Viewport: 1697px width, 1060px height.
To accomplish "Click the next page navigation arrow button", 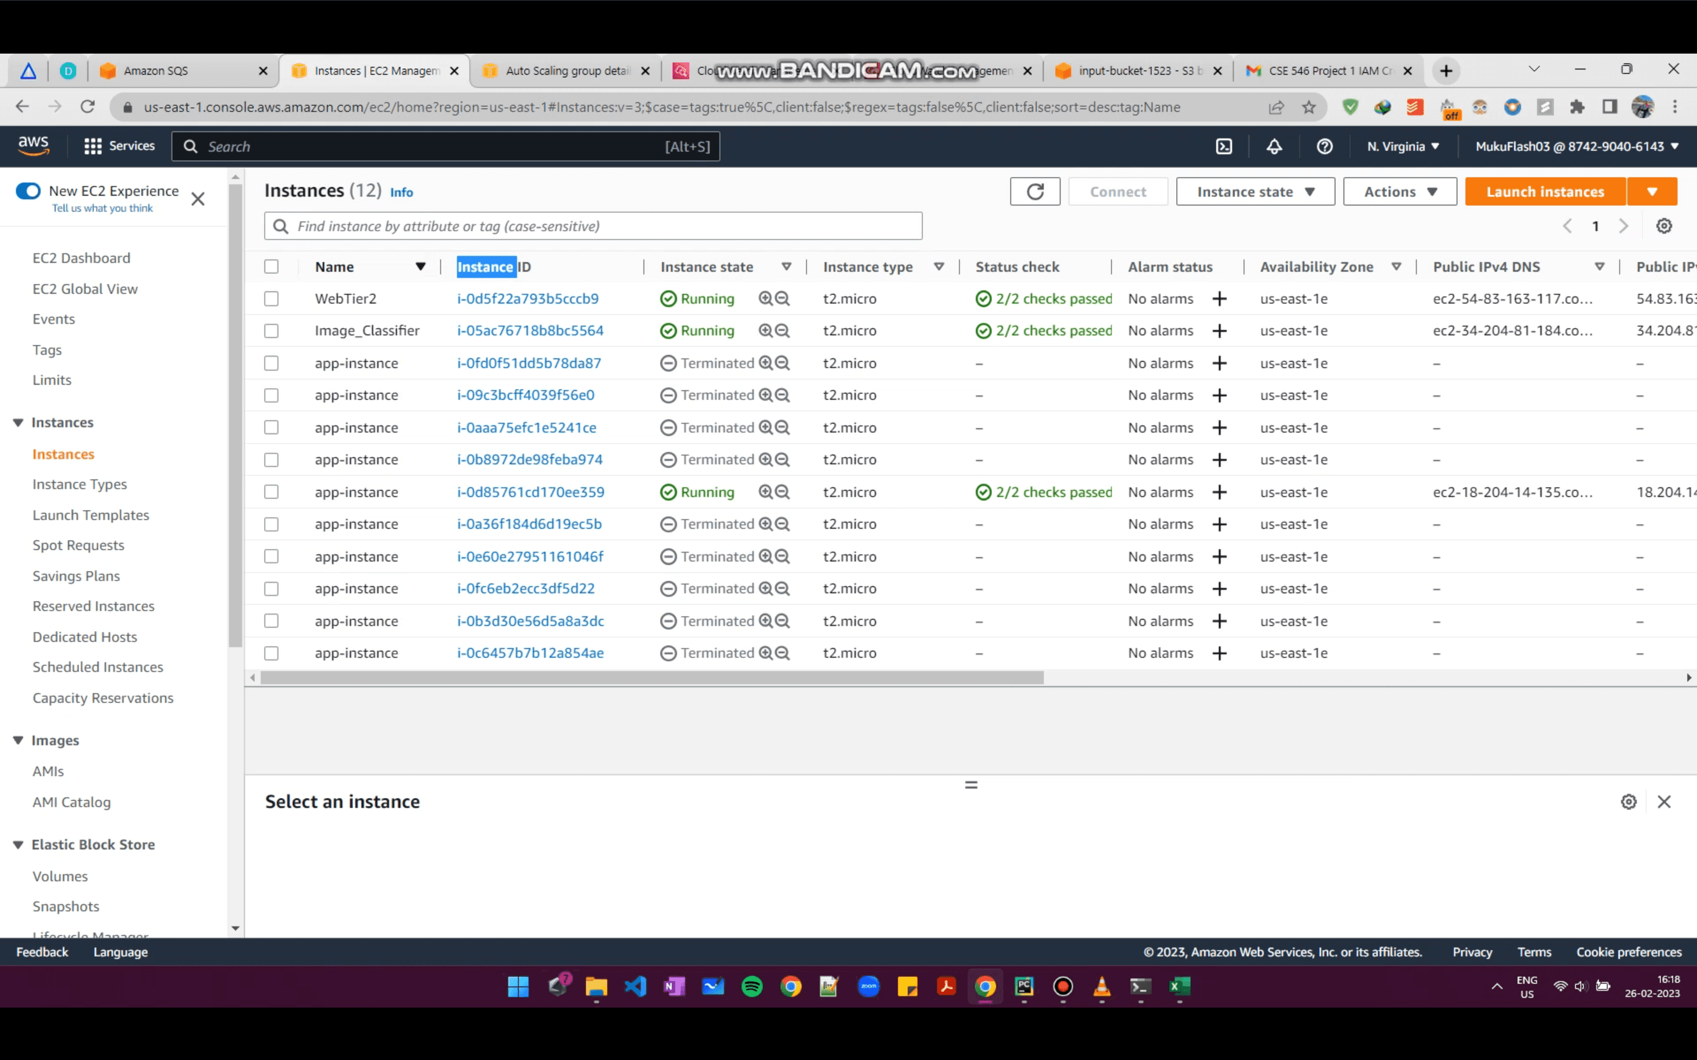I will [x=1624, y=226].
